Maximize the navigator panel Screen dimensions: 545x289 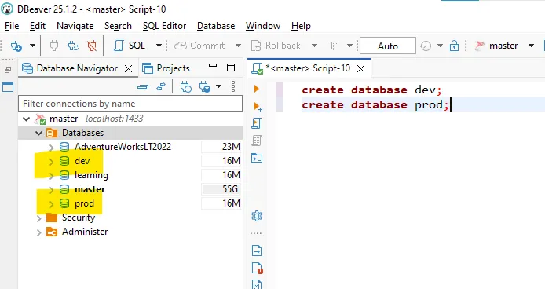(231, 68)
